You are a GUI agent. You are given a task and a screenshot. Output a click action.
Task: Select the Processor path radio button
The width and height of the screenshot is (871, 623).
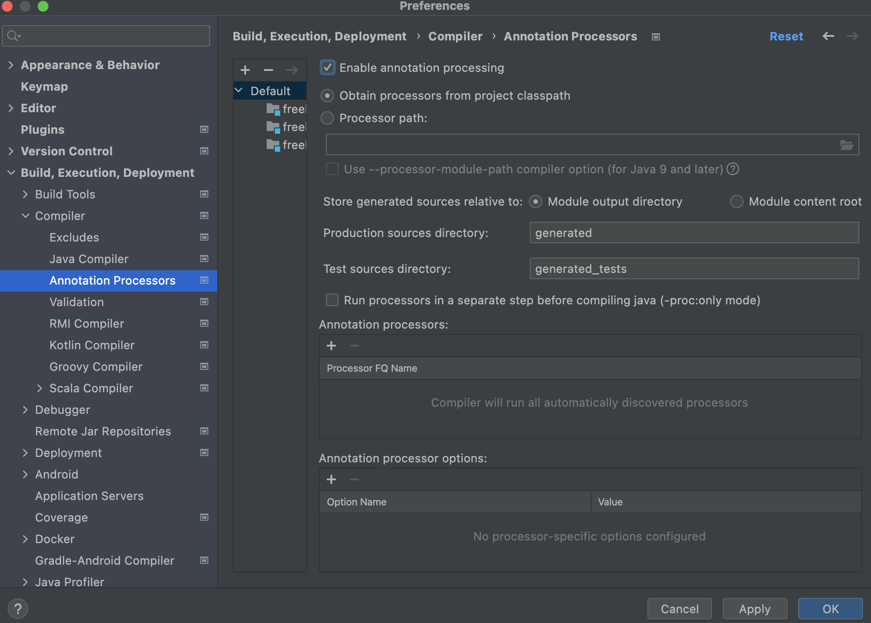[327, 118]
